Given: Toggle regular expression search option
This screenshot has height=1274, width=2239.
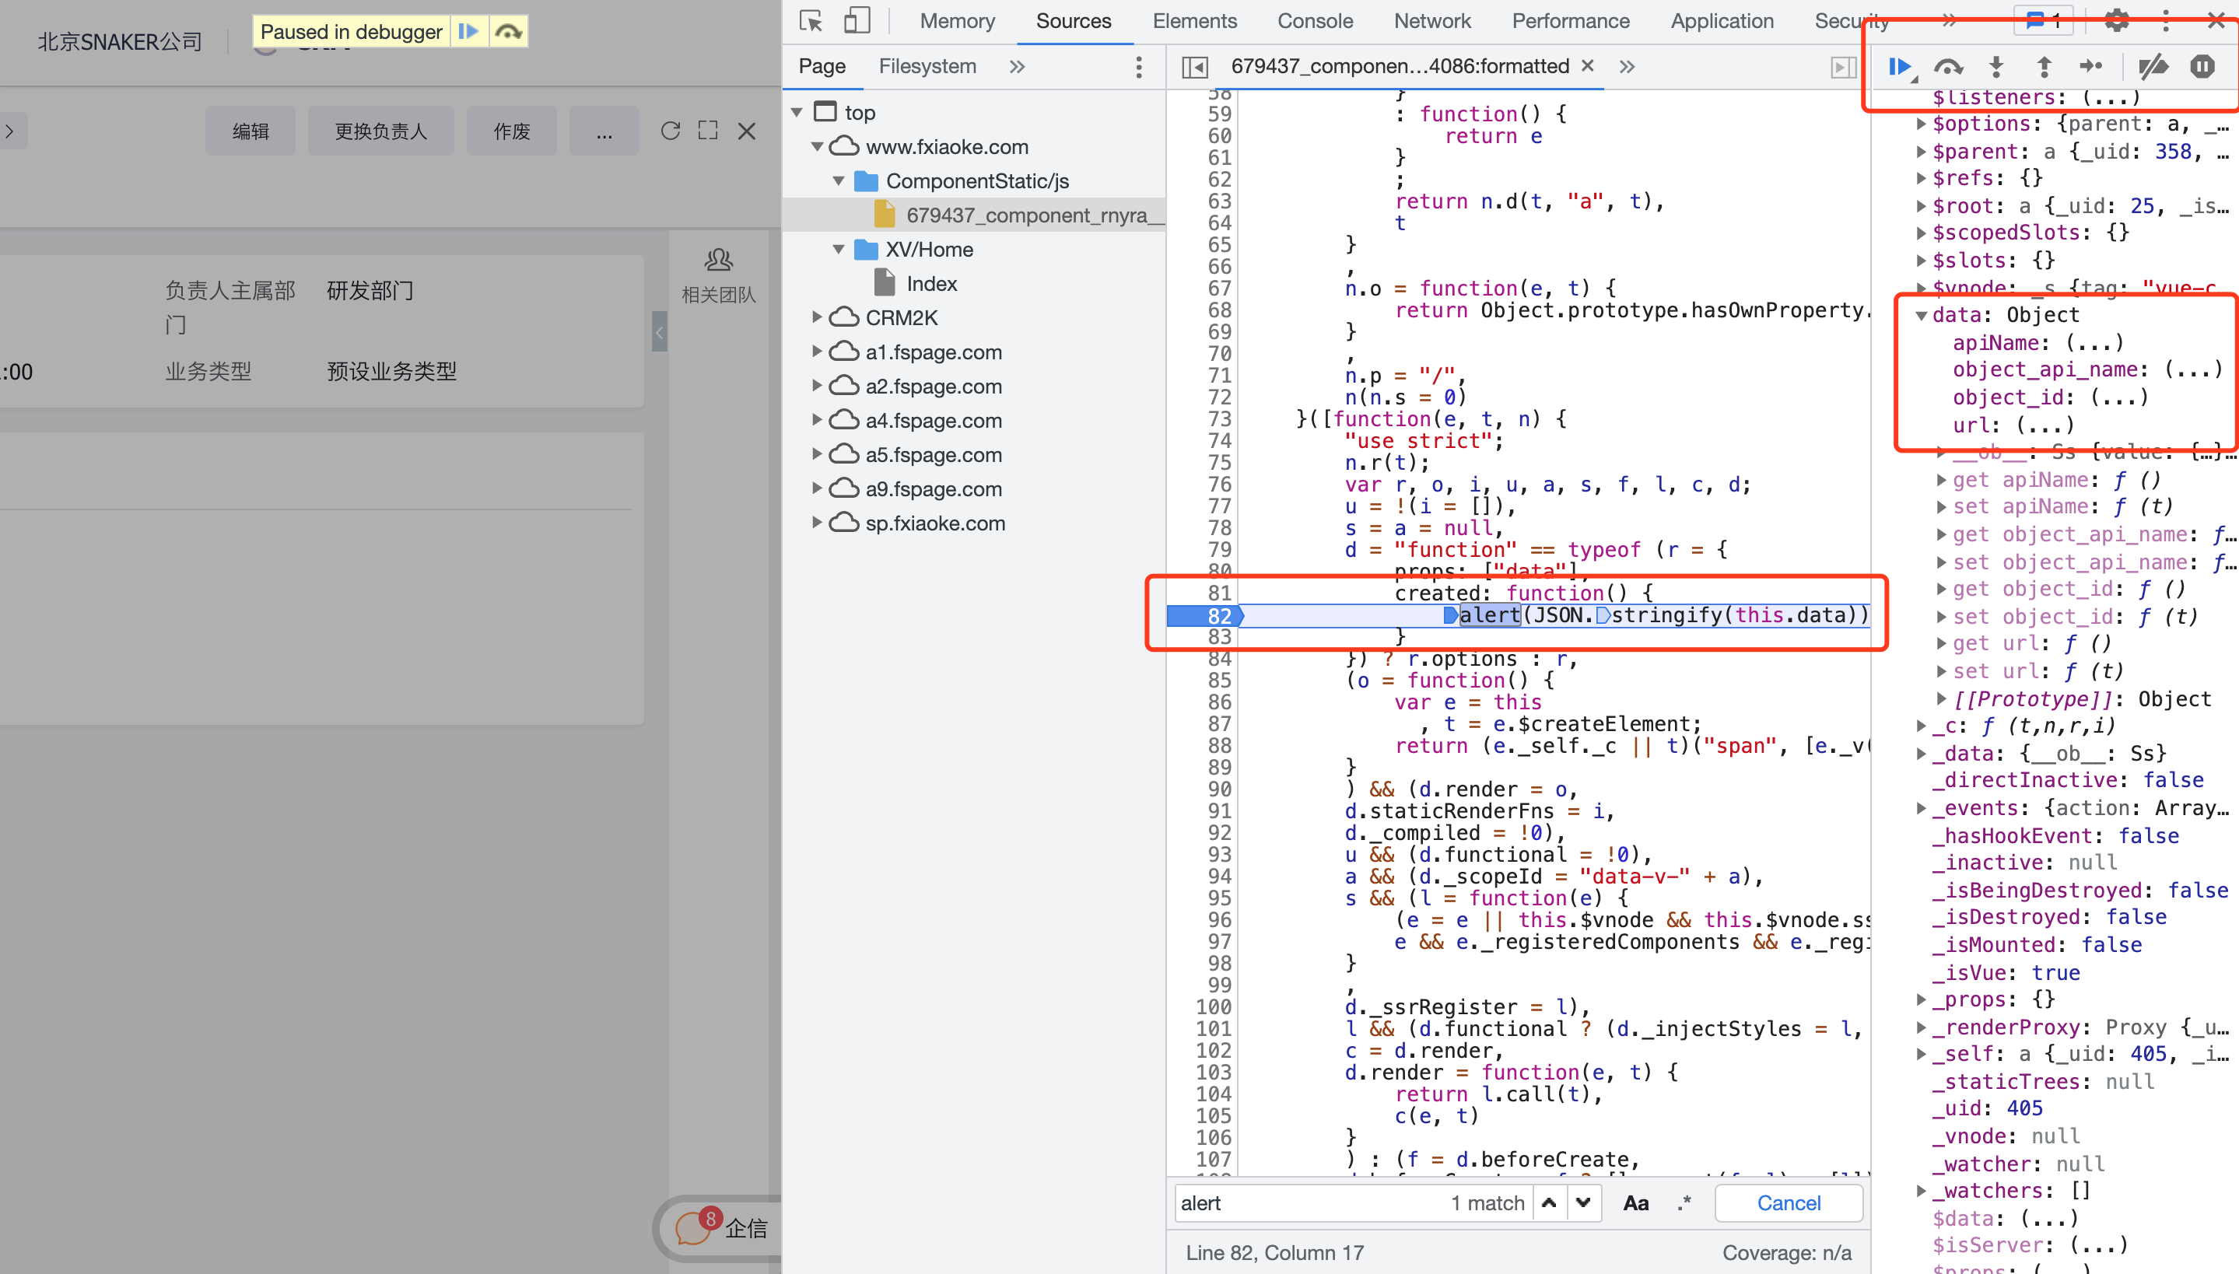Looking at the screenshot, I should pos(1684,1203).
